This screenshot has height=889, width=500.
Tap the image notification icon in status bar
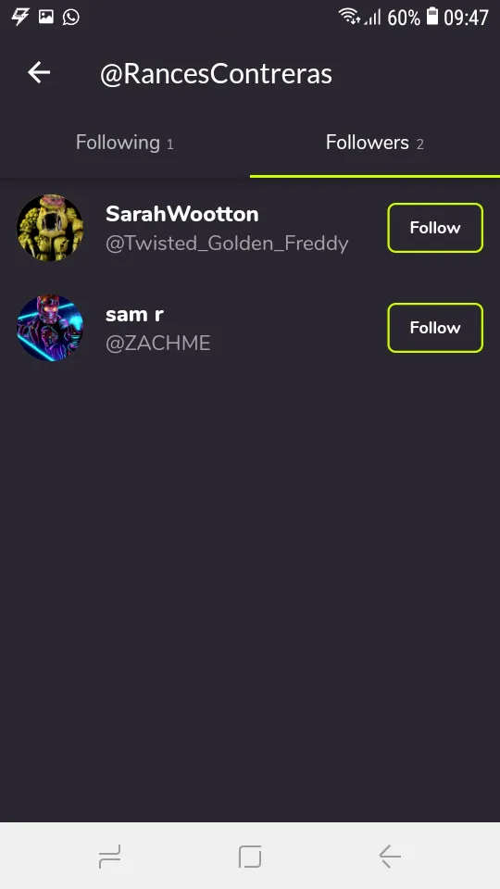click(46, 17)
